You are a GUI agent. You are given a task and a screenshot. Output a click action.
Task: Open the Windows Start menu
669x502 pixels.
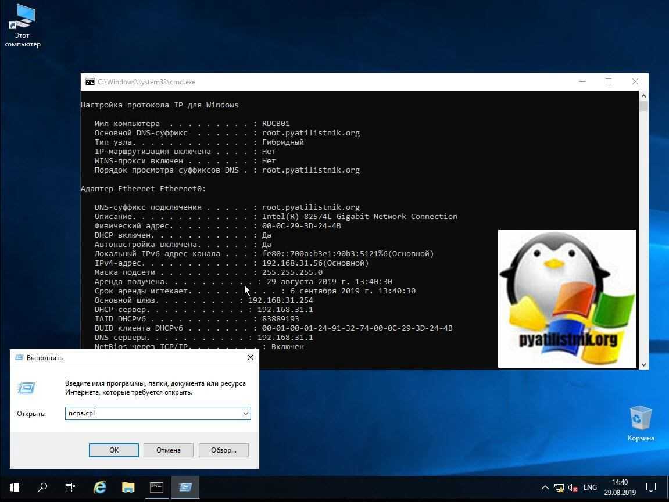pos(14,487)
